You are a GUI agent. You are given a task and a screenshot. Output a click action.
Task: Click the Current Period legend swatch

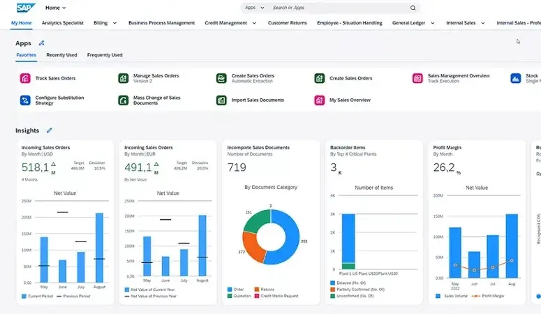click(24, 296)
